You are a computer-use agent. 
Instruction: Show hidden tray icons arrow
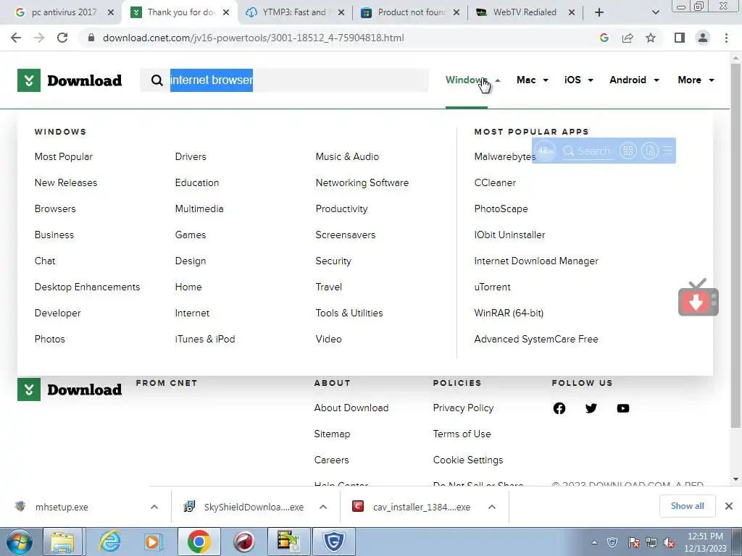[x=594, y=543]
